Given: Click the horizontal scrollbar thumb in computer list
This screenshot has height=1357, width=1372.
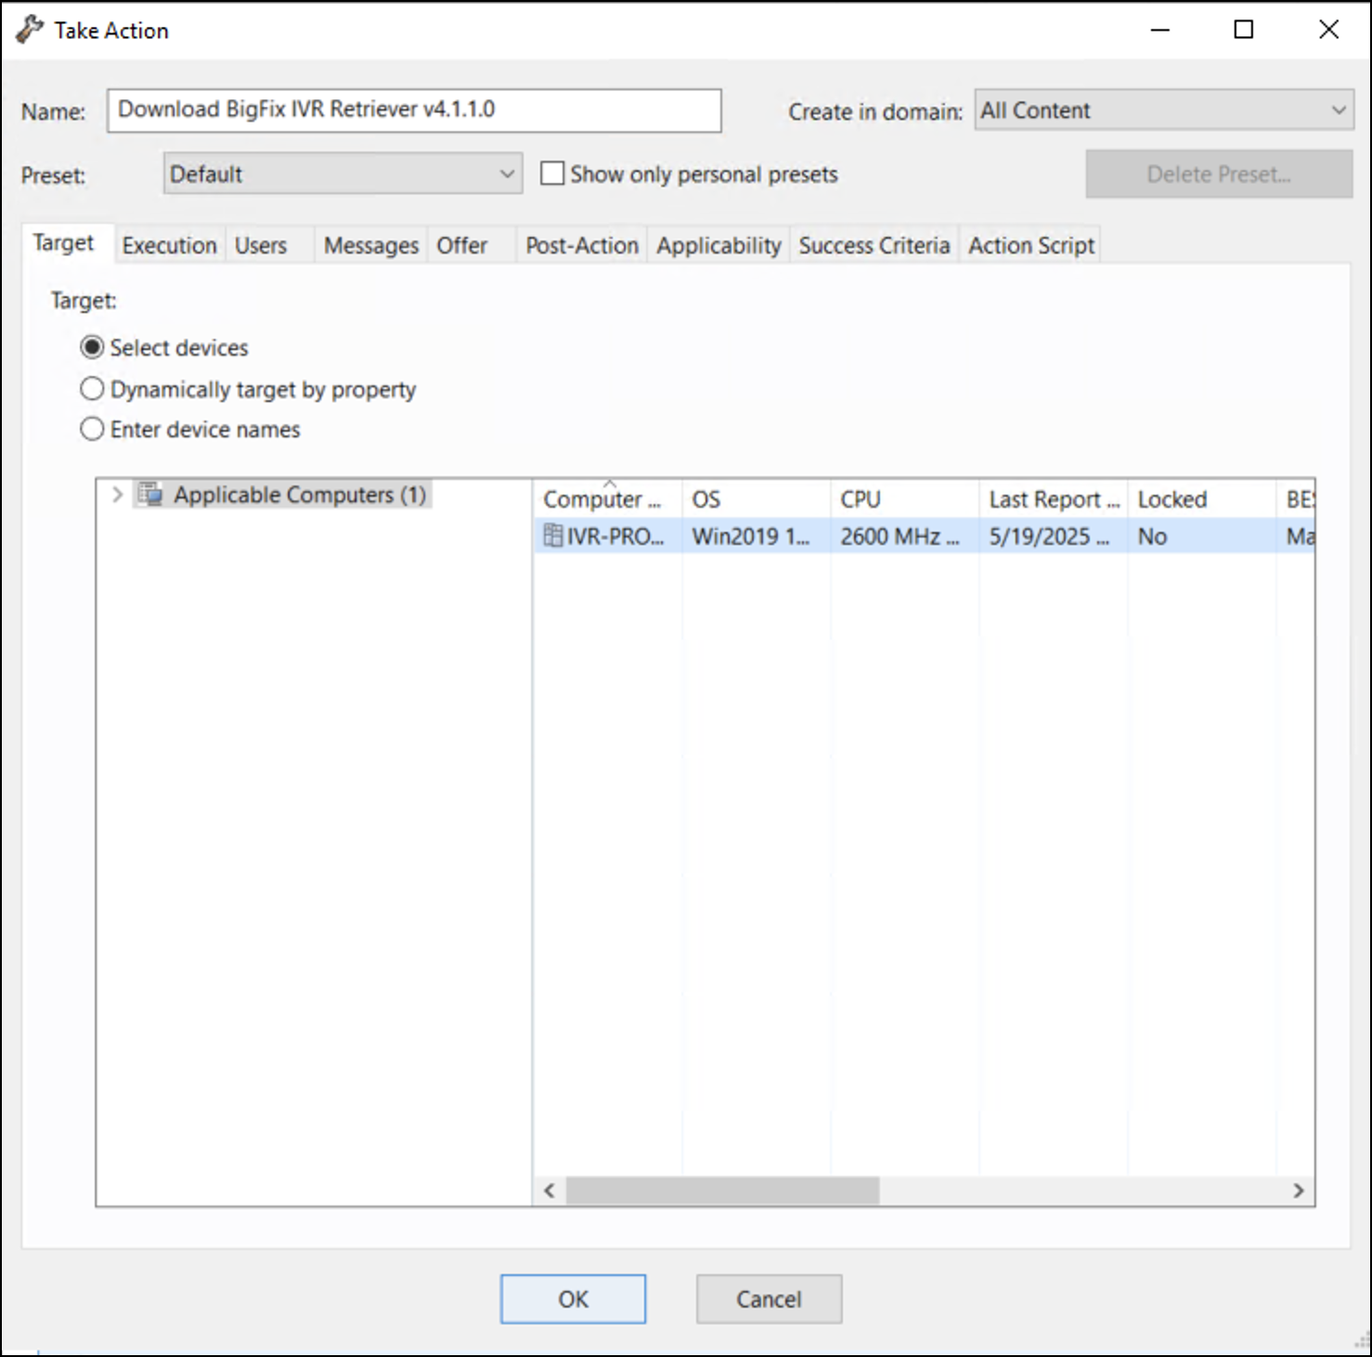Looking at the screenshot, I should [x=722, y=1190].
